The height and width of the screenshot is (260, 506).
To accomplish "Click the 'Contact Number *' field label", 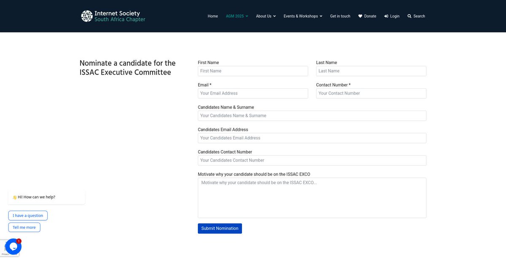I will point(333,85).
